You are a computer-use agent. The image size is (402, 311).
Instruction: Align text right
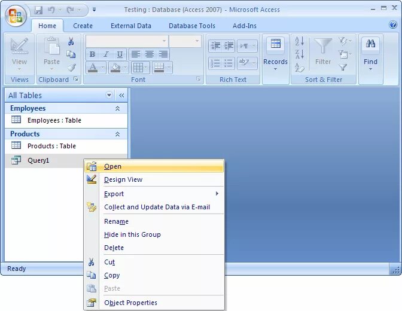[163, 54]
